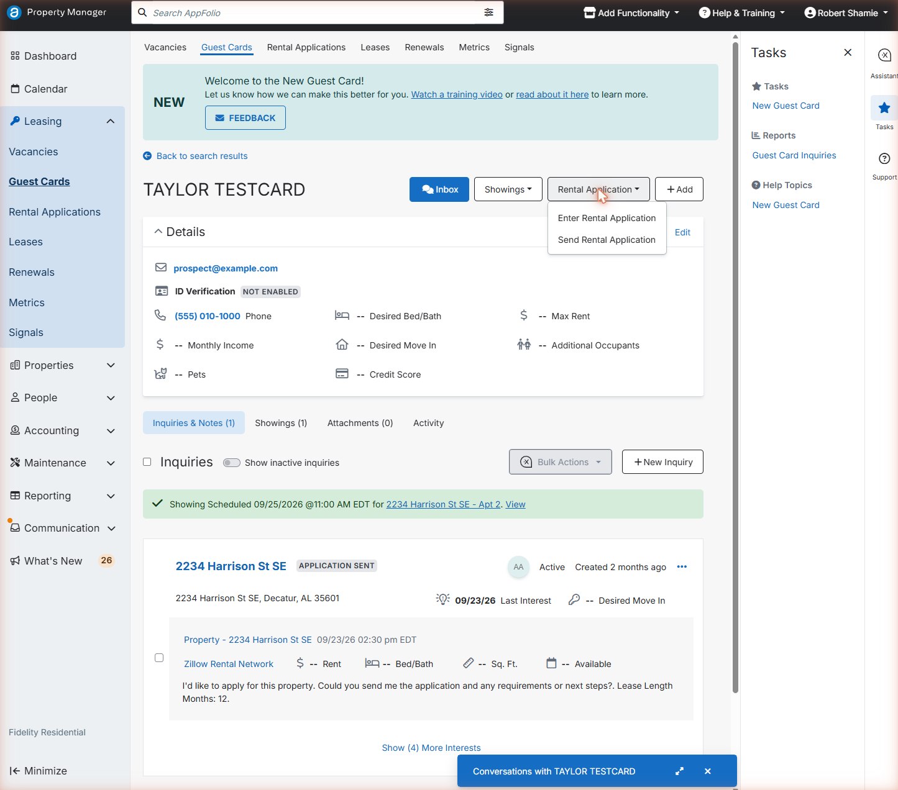
Task: Switch to the Showings (1) tab
Action: coord(281,423)
